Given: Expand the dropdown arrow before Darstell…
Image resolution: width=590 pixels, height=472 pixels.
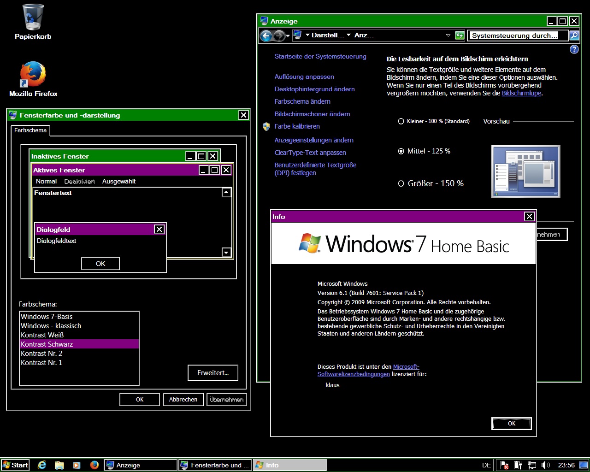Looking at the screenshot, I should [307, 35].
